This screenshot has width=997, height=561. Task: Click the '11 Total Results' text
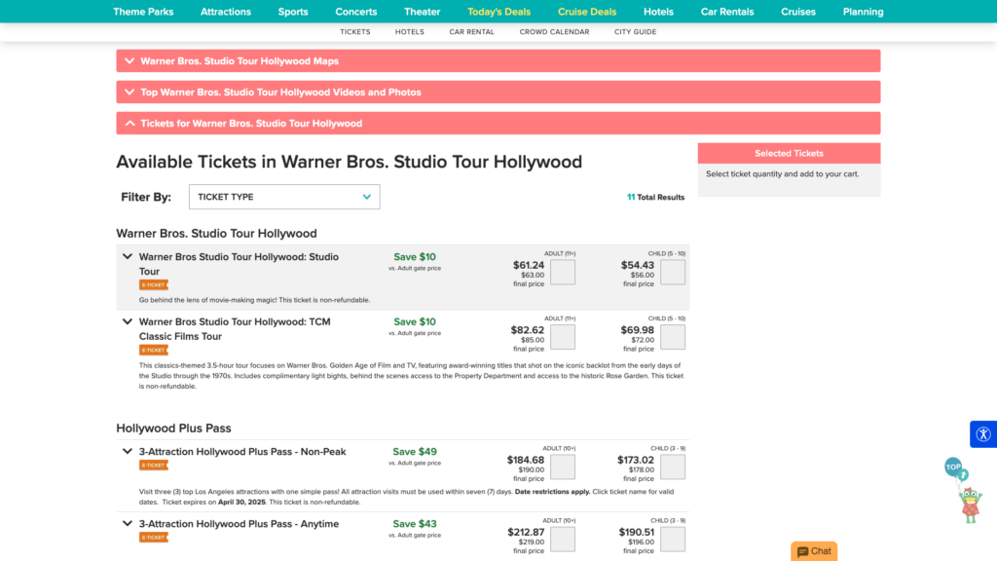pos(655,197)
